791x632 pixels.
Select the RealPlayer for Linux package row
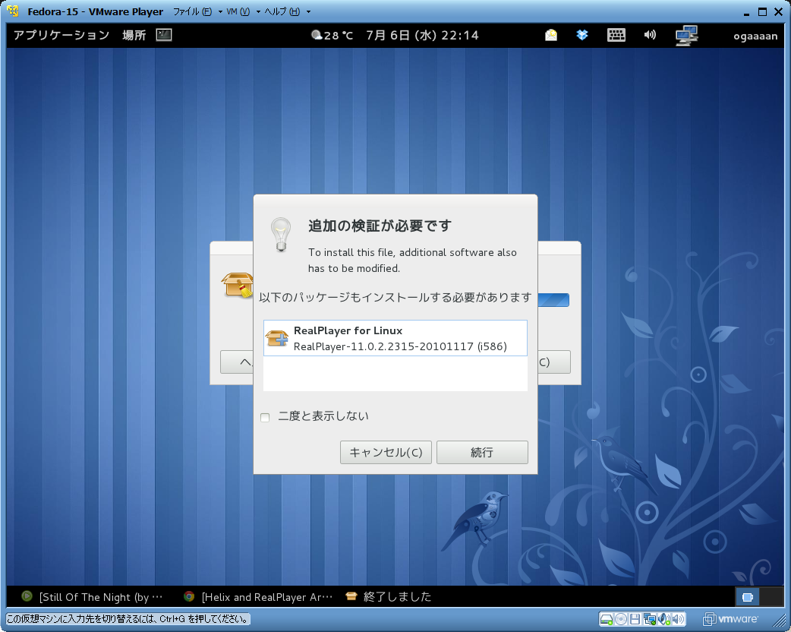tap(395, 338)
